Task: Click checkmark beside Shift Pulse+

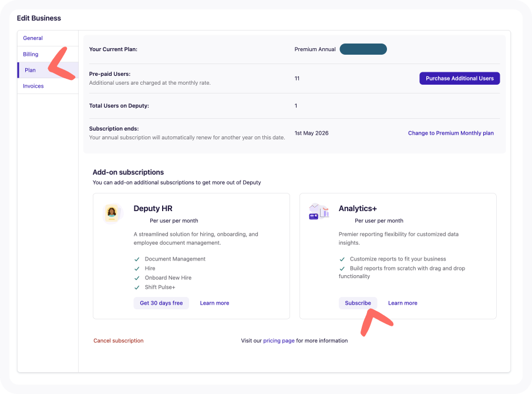Action: pyautogui.click(x=137, y=288)
